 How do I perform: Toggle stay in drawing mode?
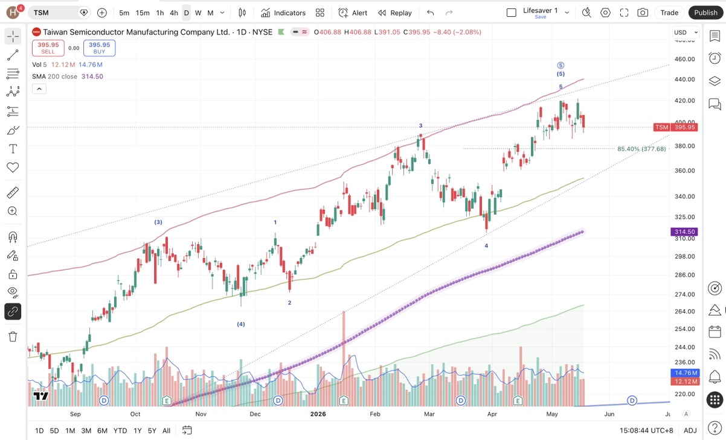point(13,255)
